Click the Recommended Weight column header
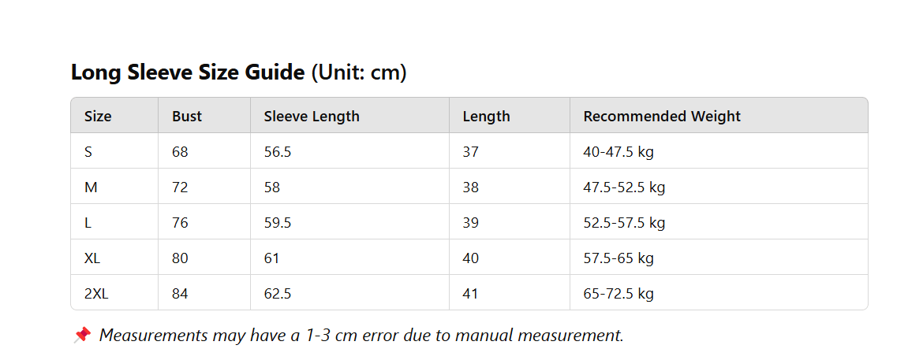The width and height of the screenshot is (923, 360). 662,117
